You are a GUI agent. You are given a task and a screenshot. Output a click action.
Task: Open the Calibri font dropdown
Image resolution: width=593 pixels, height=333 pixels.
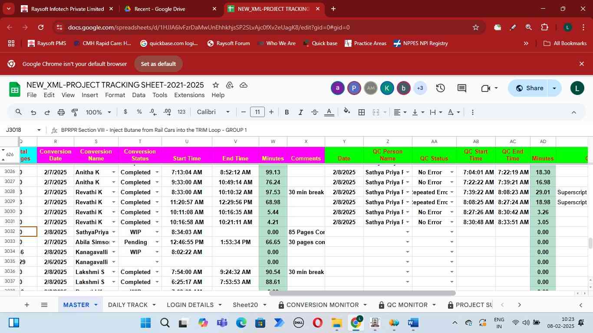(x=214, y=112)
